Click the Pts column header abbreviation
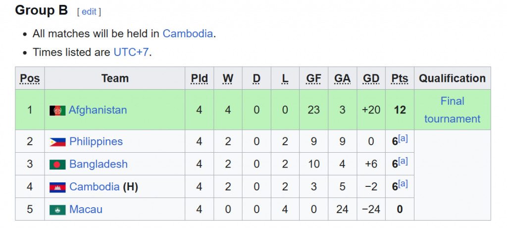 click(x=400, y=78)
